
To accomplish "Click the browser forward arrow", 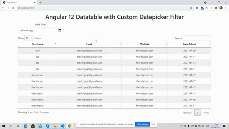I will [x=8, y=8].
